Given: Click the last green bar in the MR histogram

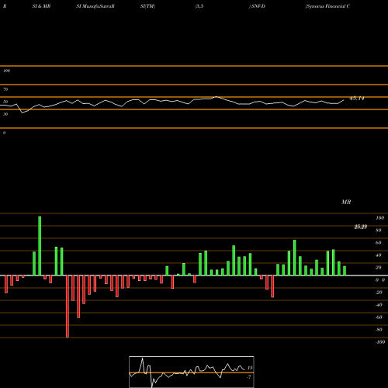Looking at the screenshot, I should (345, 271).
